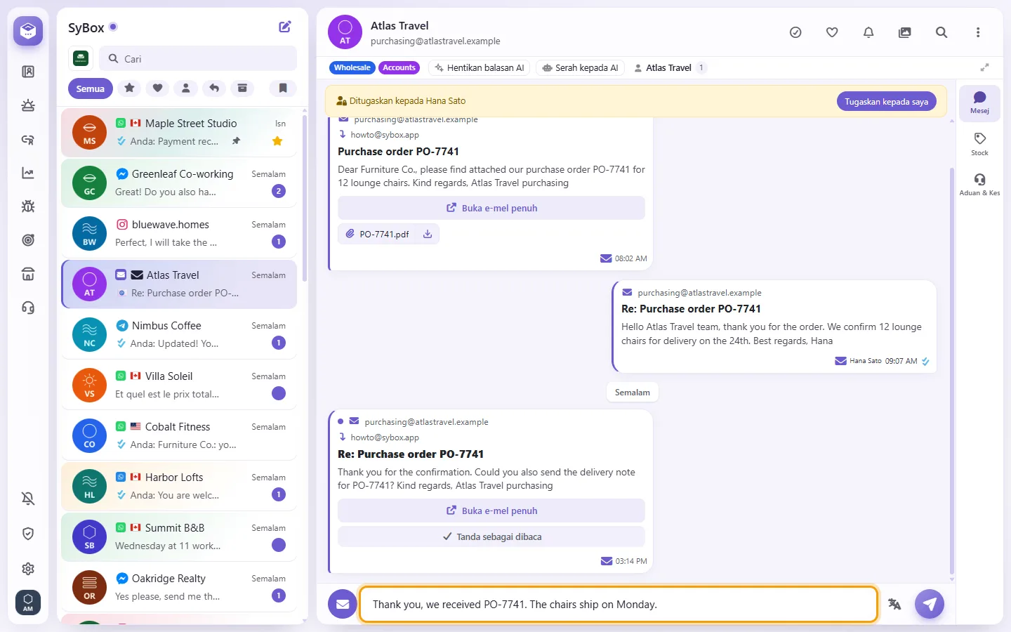Open the media gallery icon in header
The width and height of the screenshot is (1011, 632).
point(905,32)
